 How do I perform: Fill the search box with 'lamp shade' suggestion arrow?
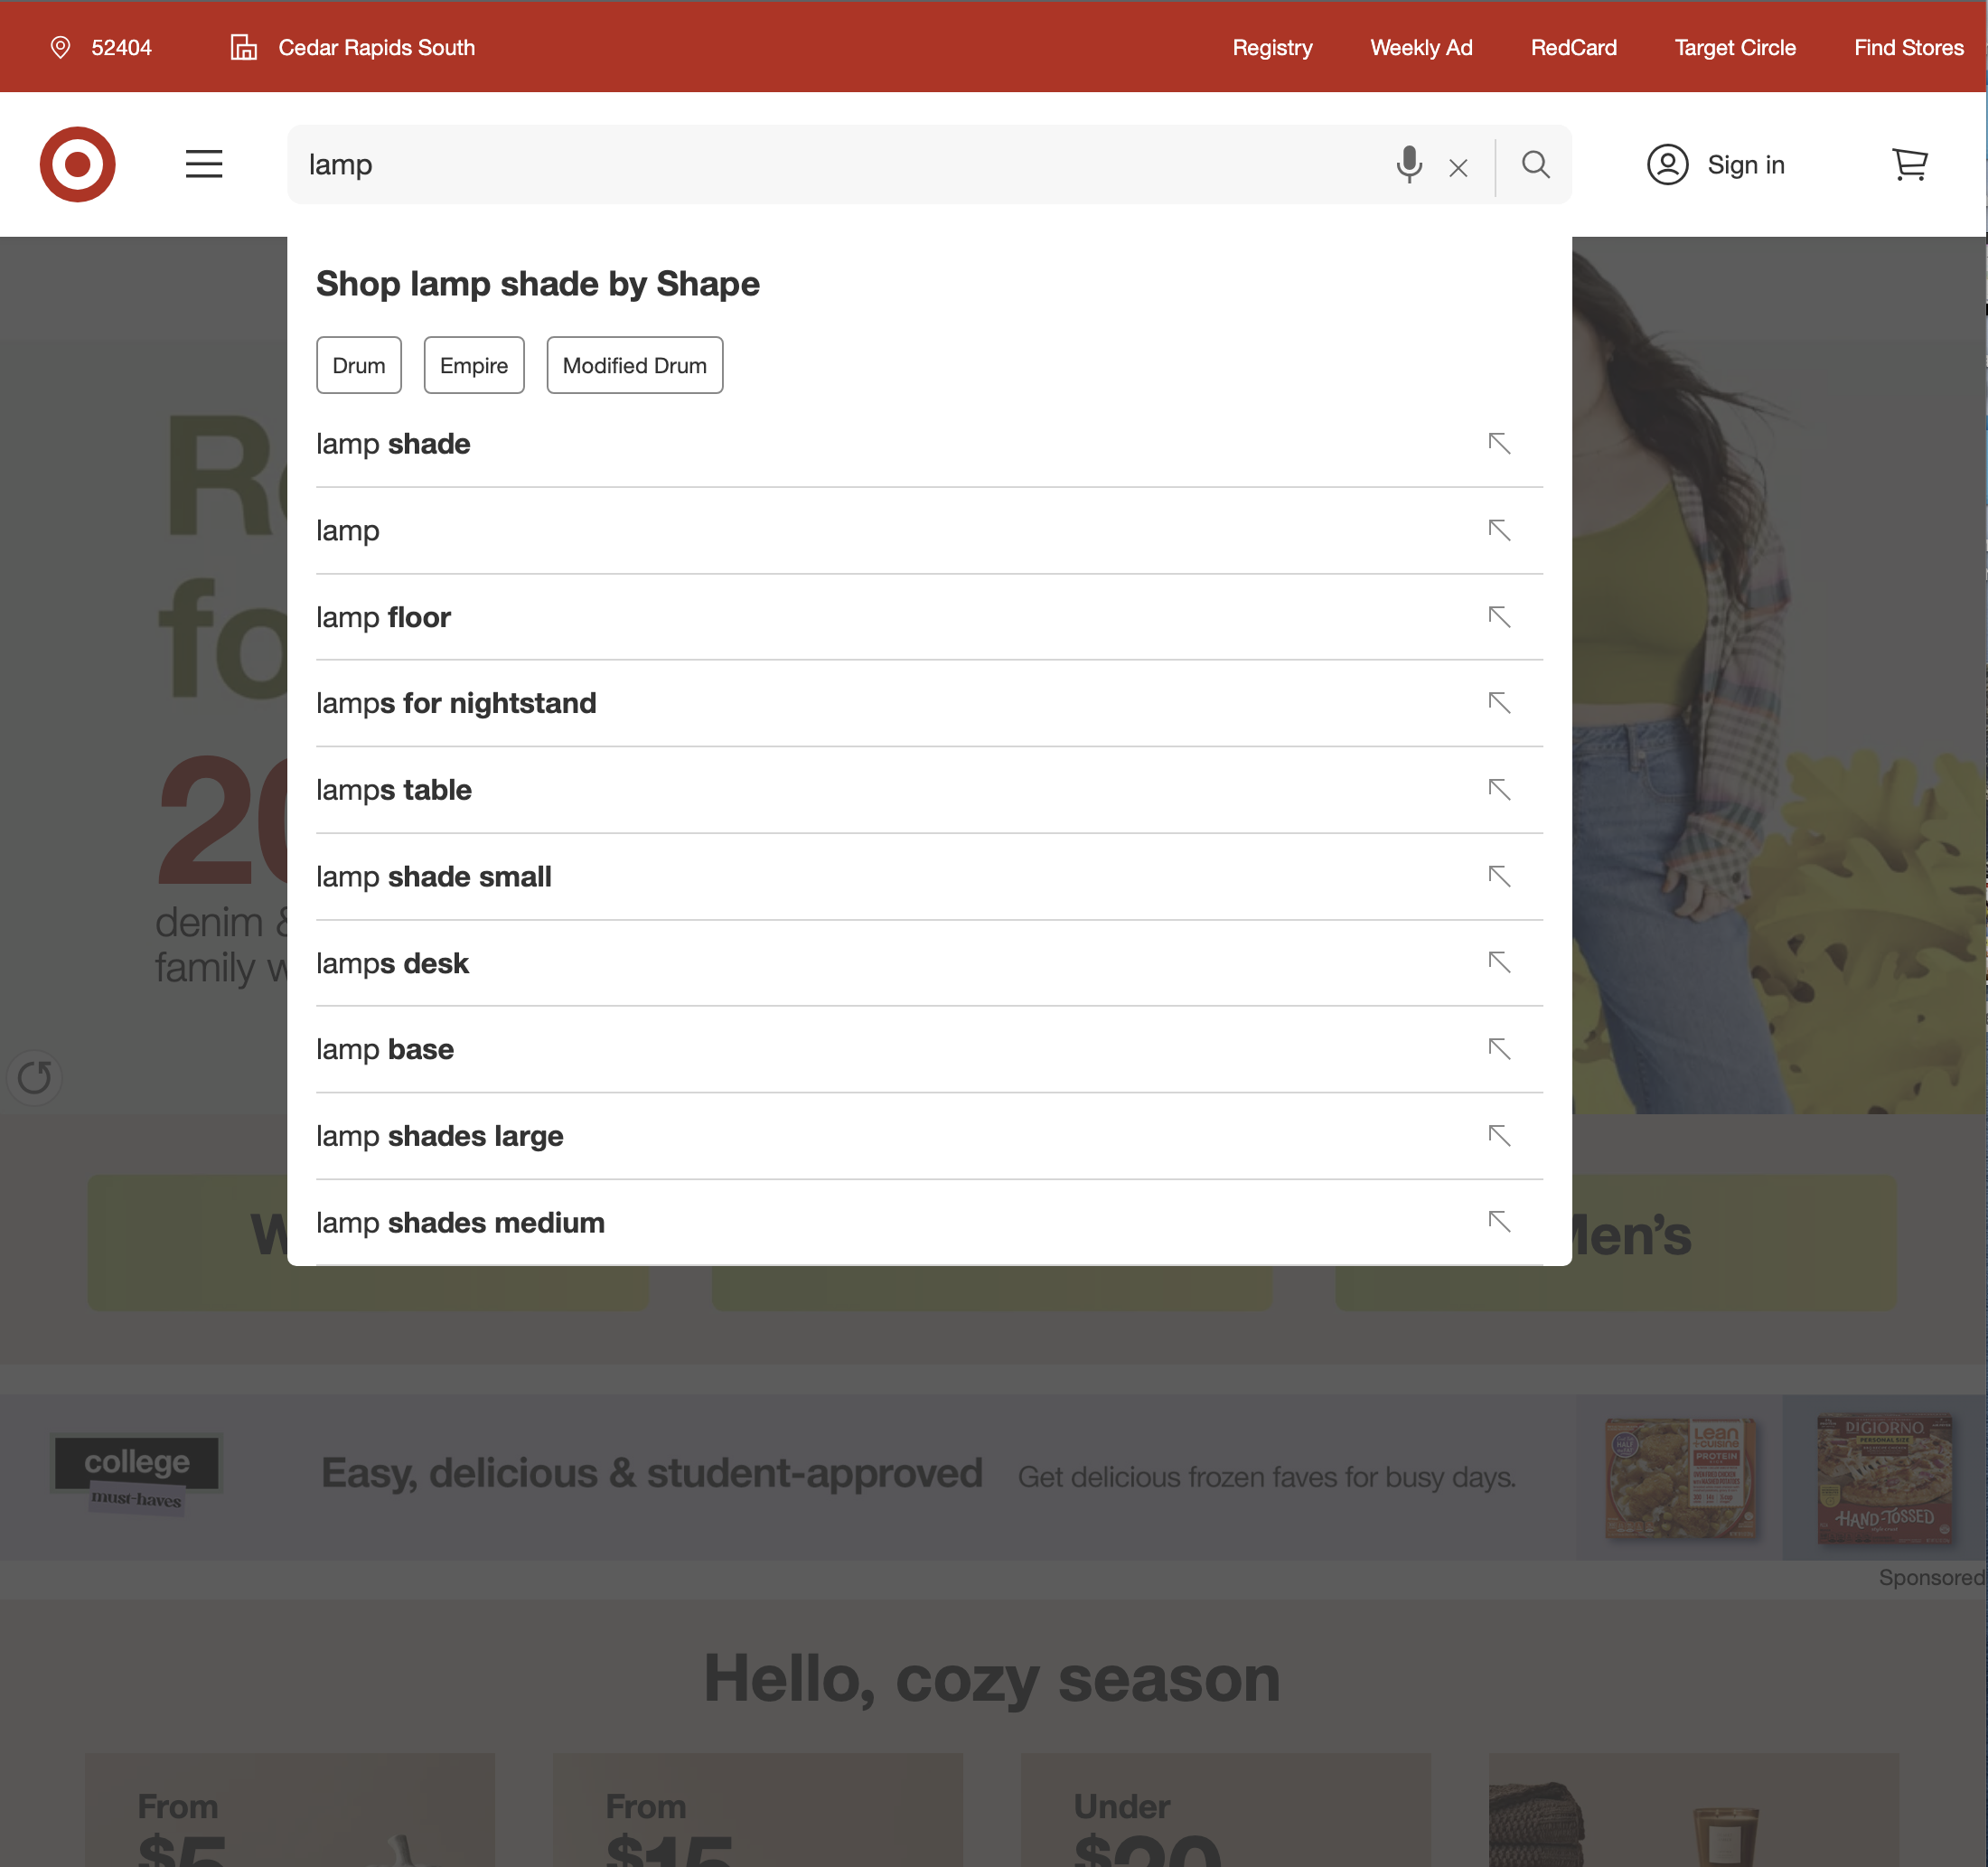pyautogui.click(x=1499, y=443)
